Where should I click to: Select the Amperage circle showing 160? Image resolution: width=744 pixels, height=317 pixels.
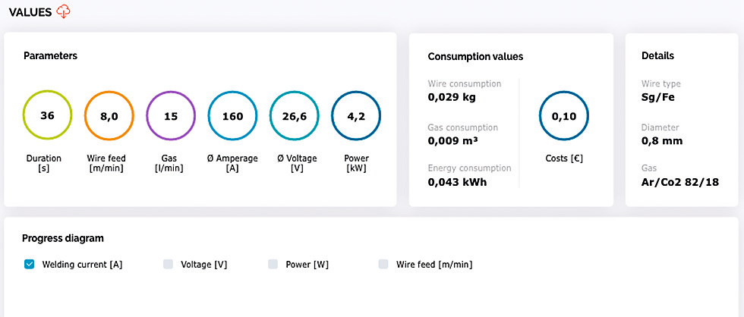tap(232, 116)
